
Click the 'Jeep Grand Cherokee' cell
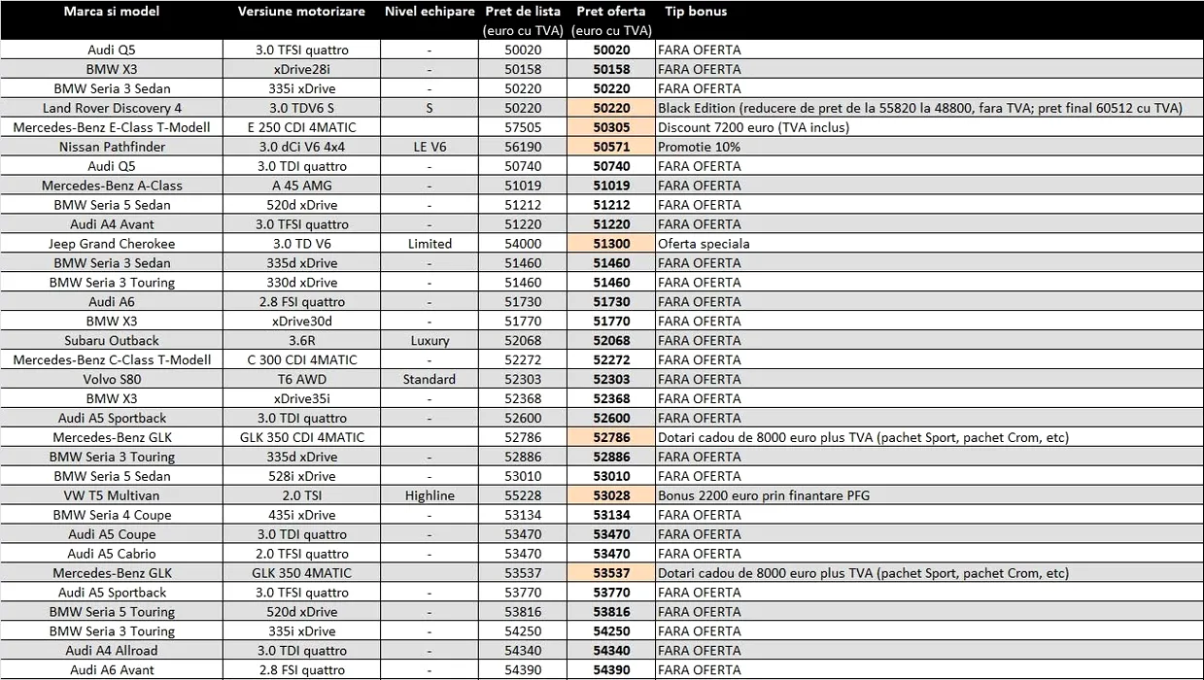coord(112,244)
